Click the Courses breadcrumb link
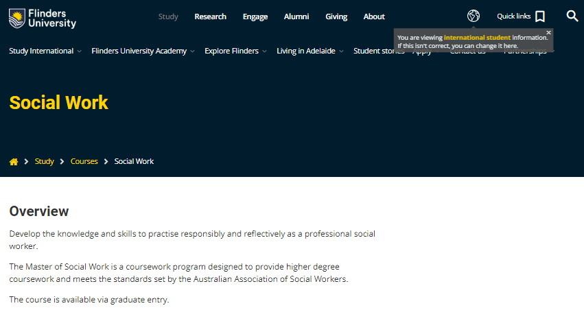This screenshot has height=321, width=584. 84,162
